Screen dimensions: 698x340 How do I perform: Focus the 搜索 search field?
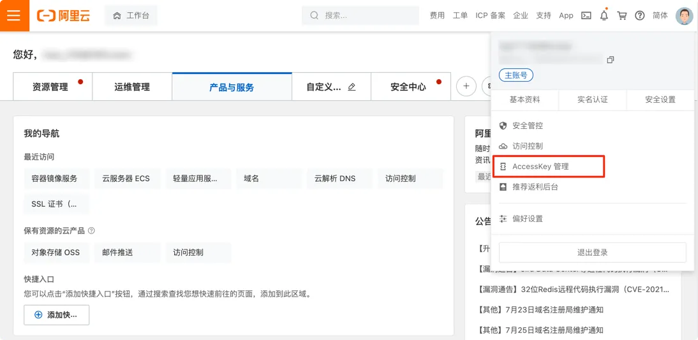tap(360, 15)
